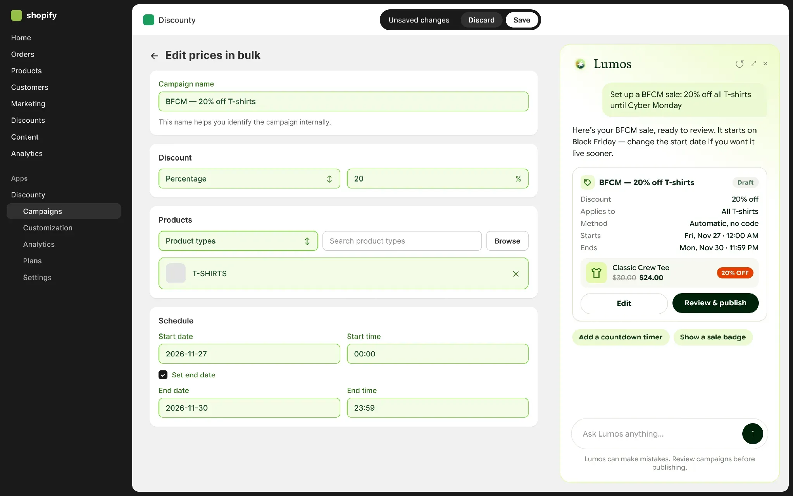This screenshot has width=793, height=496.
Task: Open Shopify Analytics in the main sidebar
Action: (x=27, y=154)
